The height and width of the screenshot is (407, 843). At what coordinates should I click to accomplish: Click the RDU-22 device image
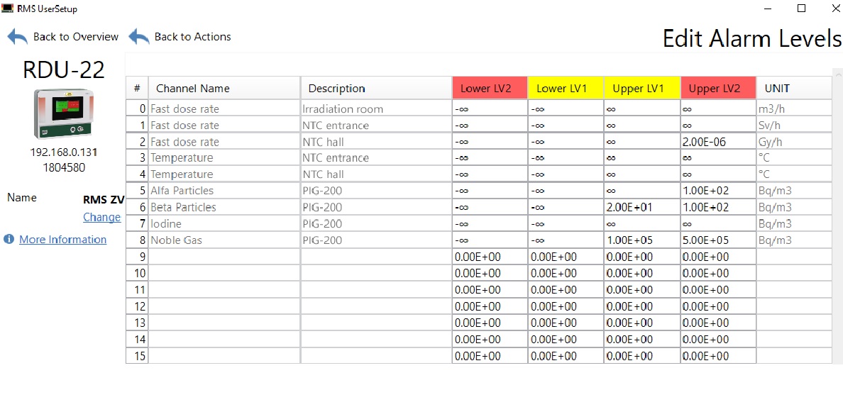[62, 113]
